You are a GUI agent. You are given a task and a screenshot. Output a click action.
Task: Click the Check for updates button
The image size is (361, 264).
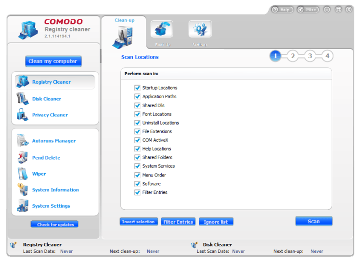[54, 224]
